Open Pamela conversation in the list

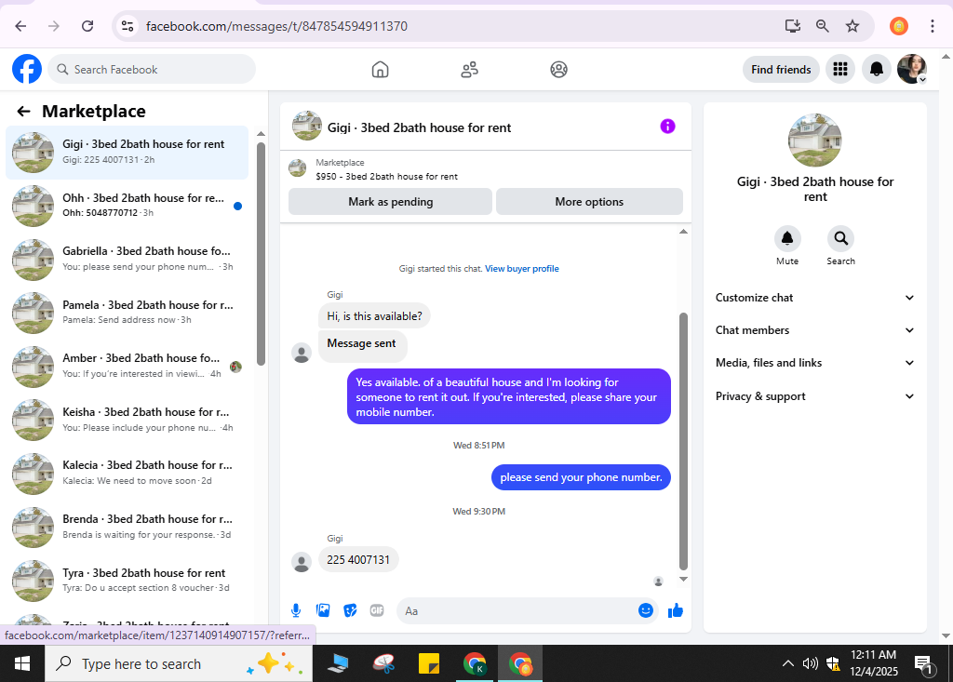click(127, 313)
